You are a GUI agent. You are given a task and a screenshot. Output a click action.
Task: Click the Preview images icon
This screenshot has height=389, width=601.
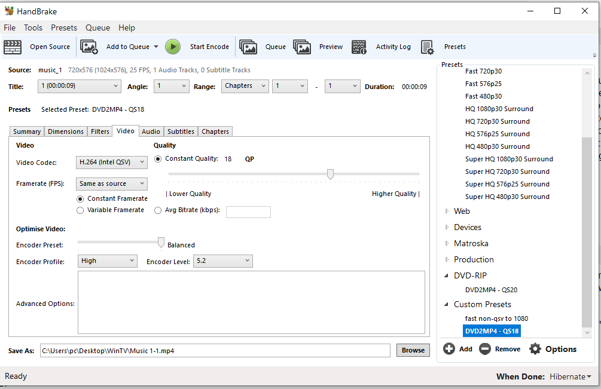pyautogui.click(x=302, y=47)
